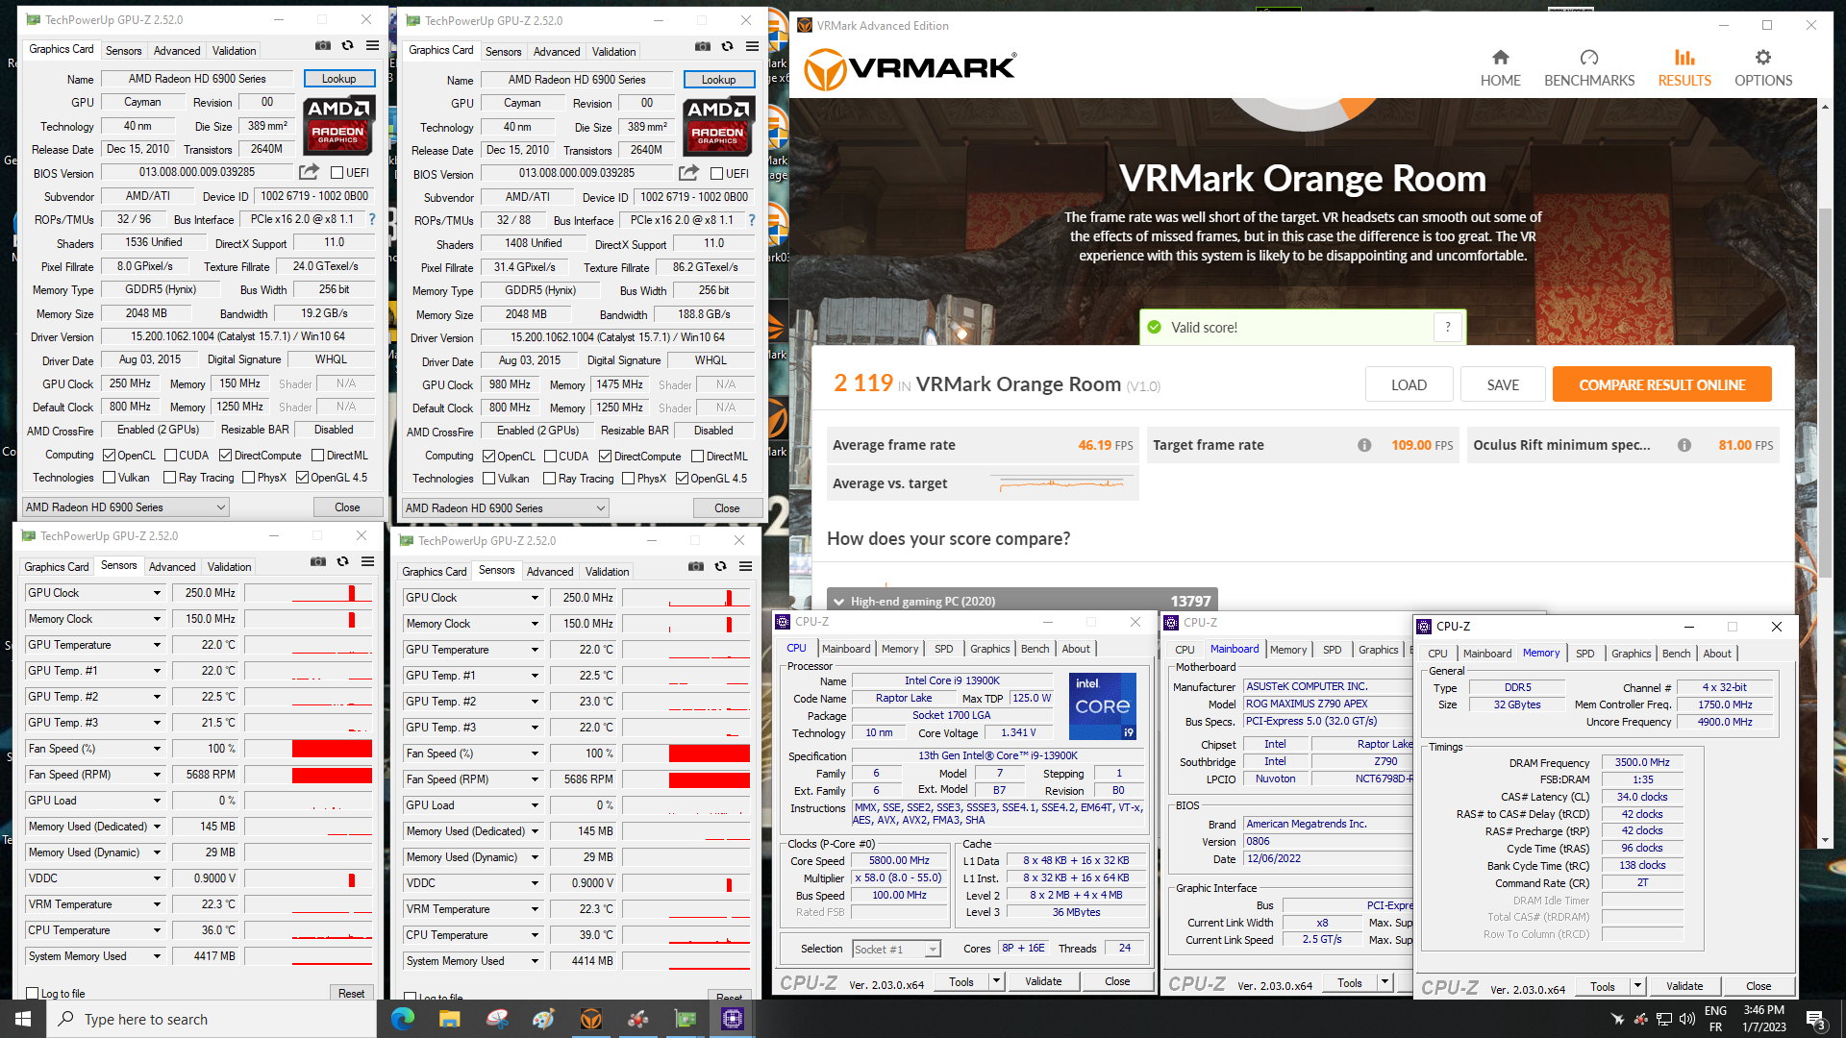Open the notification center icon

coord(1816,1020)
